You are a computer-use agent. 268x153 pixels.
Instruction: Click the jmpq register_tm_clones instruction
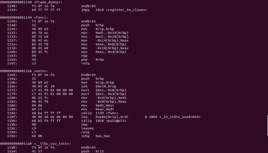114,10
